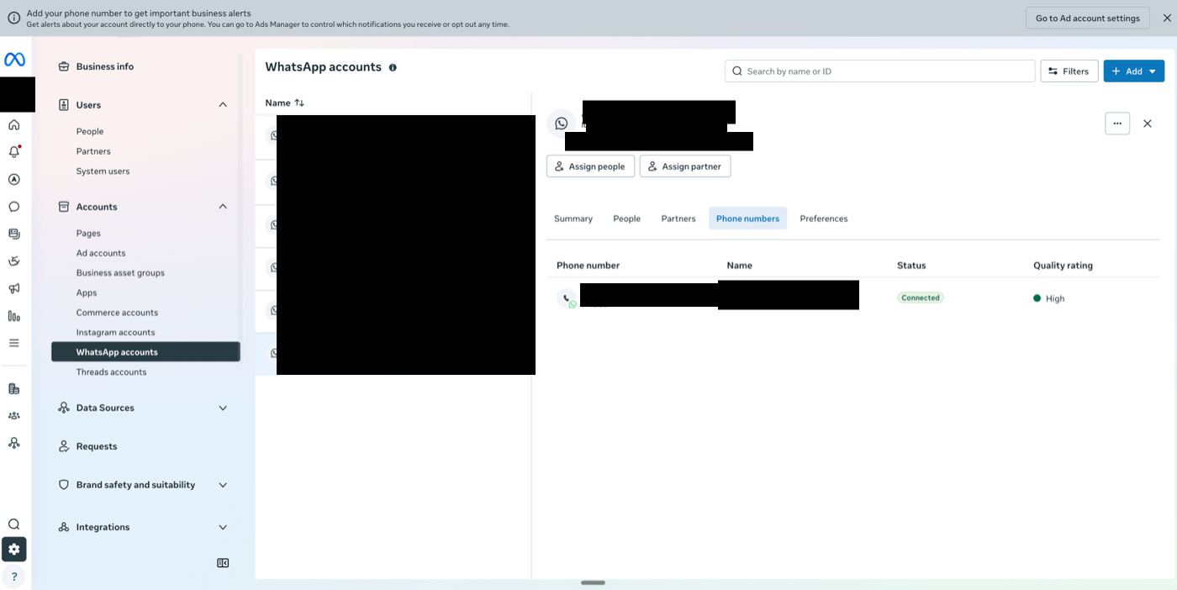
Task: Click the Quality rating column header
Action: pyautogui.click(x=1063, y=266)
